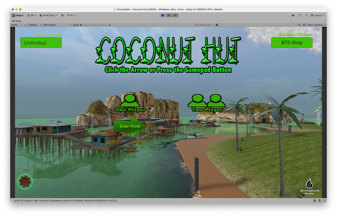The width and height of the screenshot is (337, 216).
Task: Select One Player mode
Action: pos(130,103)
